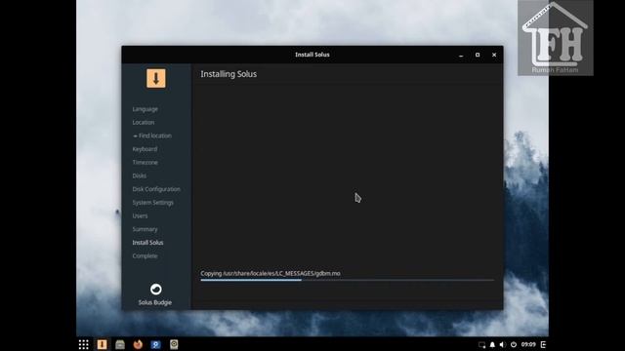Click the Installing Solus heading
Screen dimensions: 625x351
pyautogui.click(x=229, y=74)
